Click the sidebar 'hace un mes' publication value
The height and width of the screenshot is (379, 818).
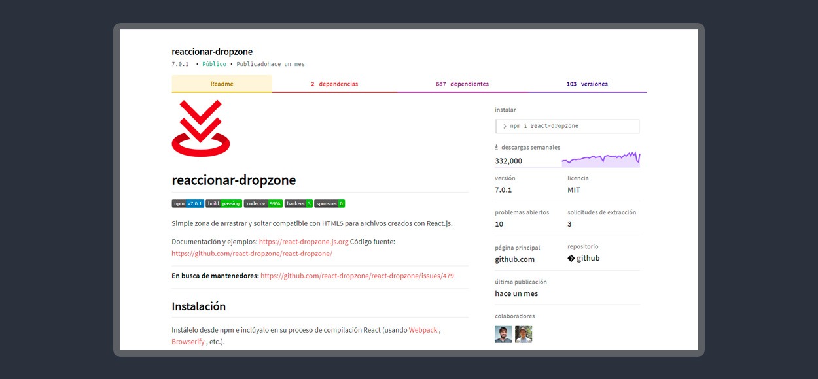(516, 293)
